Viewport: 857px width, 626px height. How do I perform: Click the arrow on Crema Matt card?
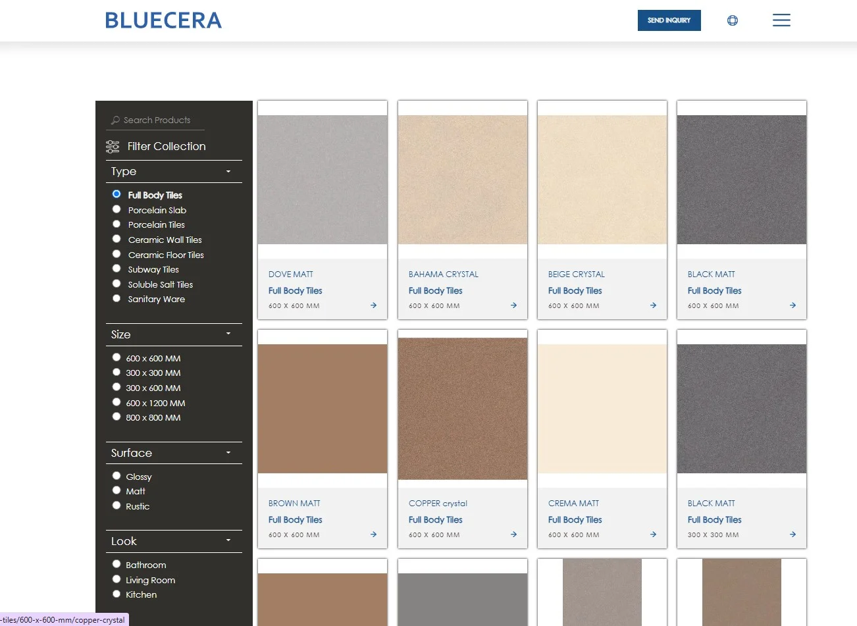tap(653, 535)
